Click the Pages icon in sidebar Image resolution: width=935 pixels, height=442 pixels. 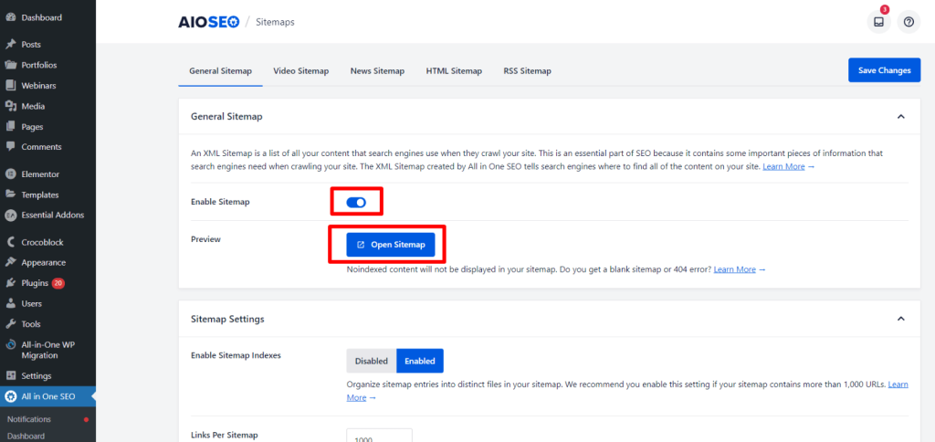10,126
